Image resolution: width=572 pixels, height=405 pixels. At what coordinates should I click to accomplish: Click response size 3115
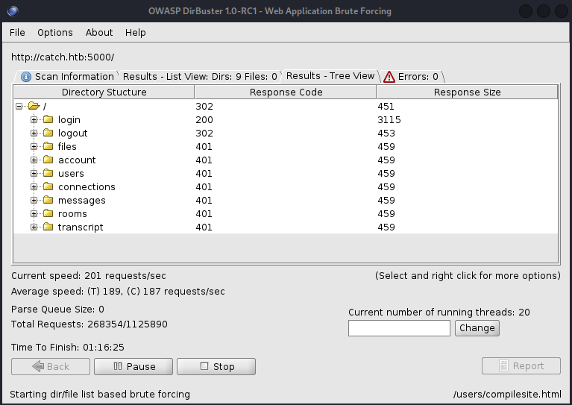click(x=389, y=119)
